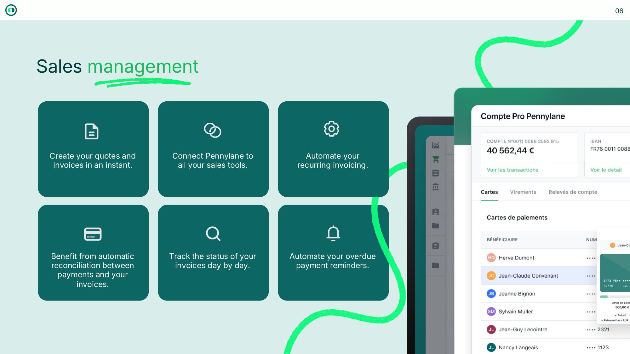Open the contact badge sidebar icon

[436, 212]
